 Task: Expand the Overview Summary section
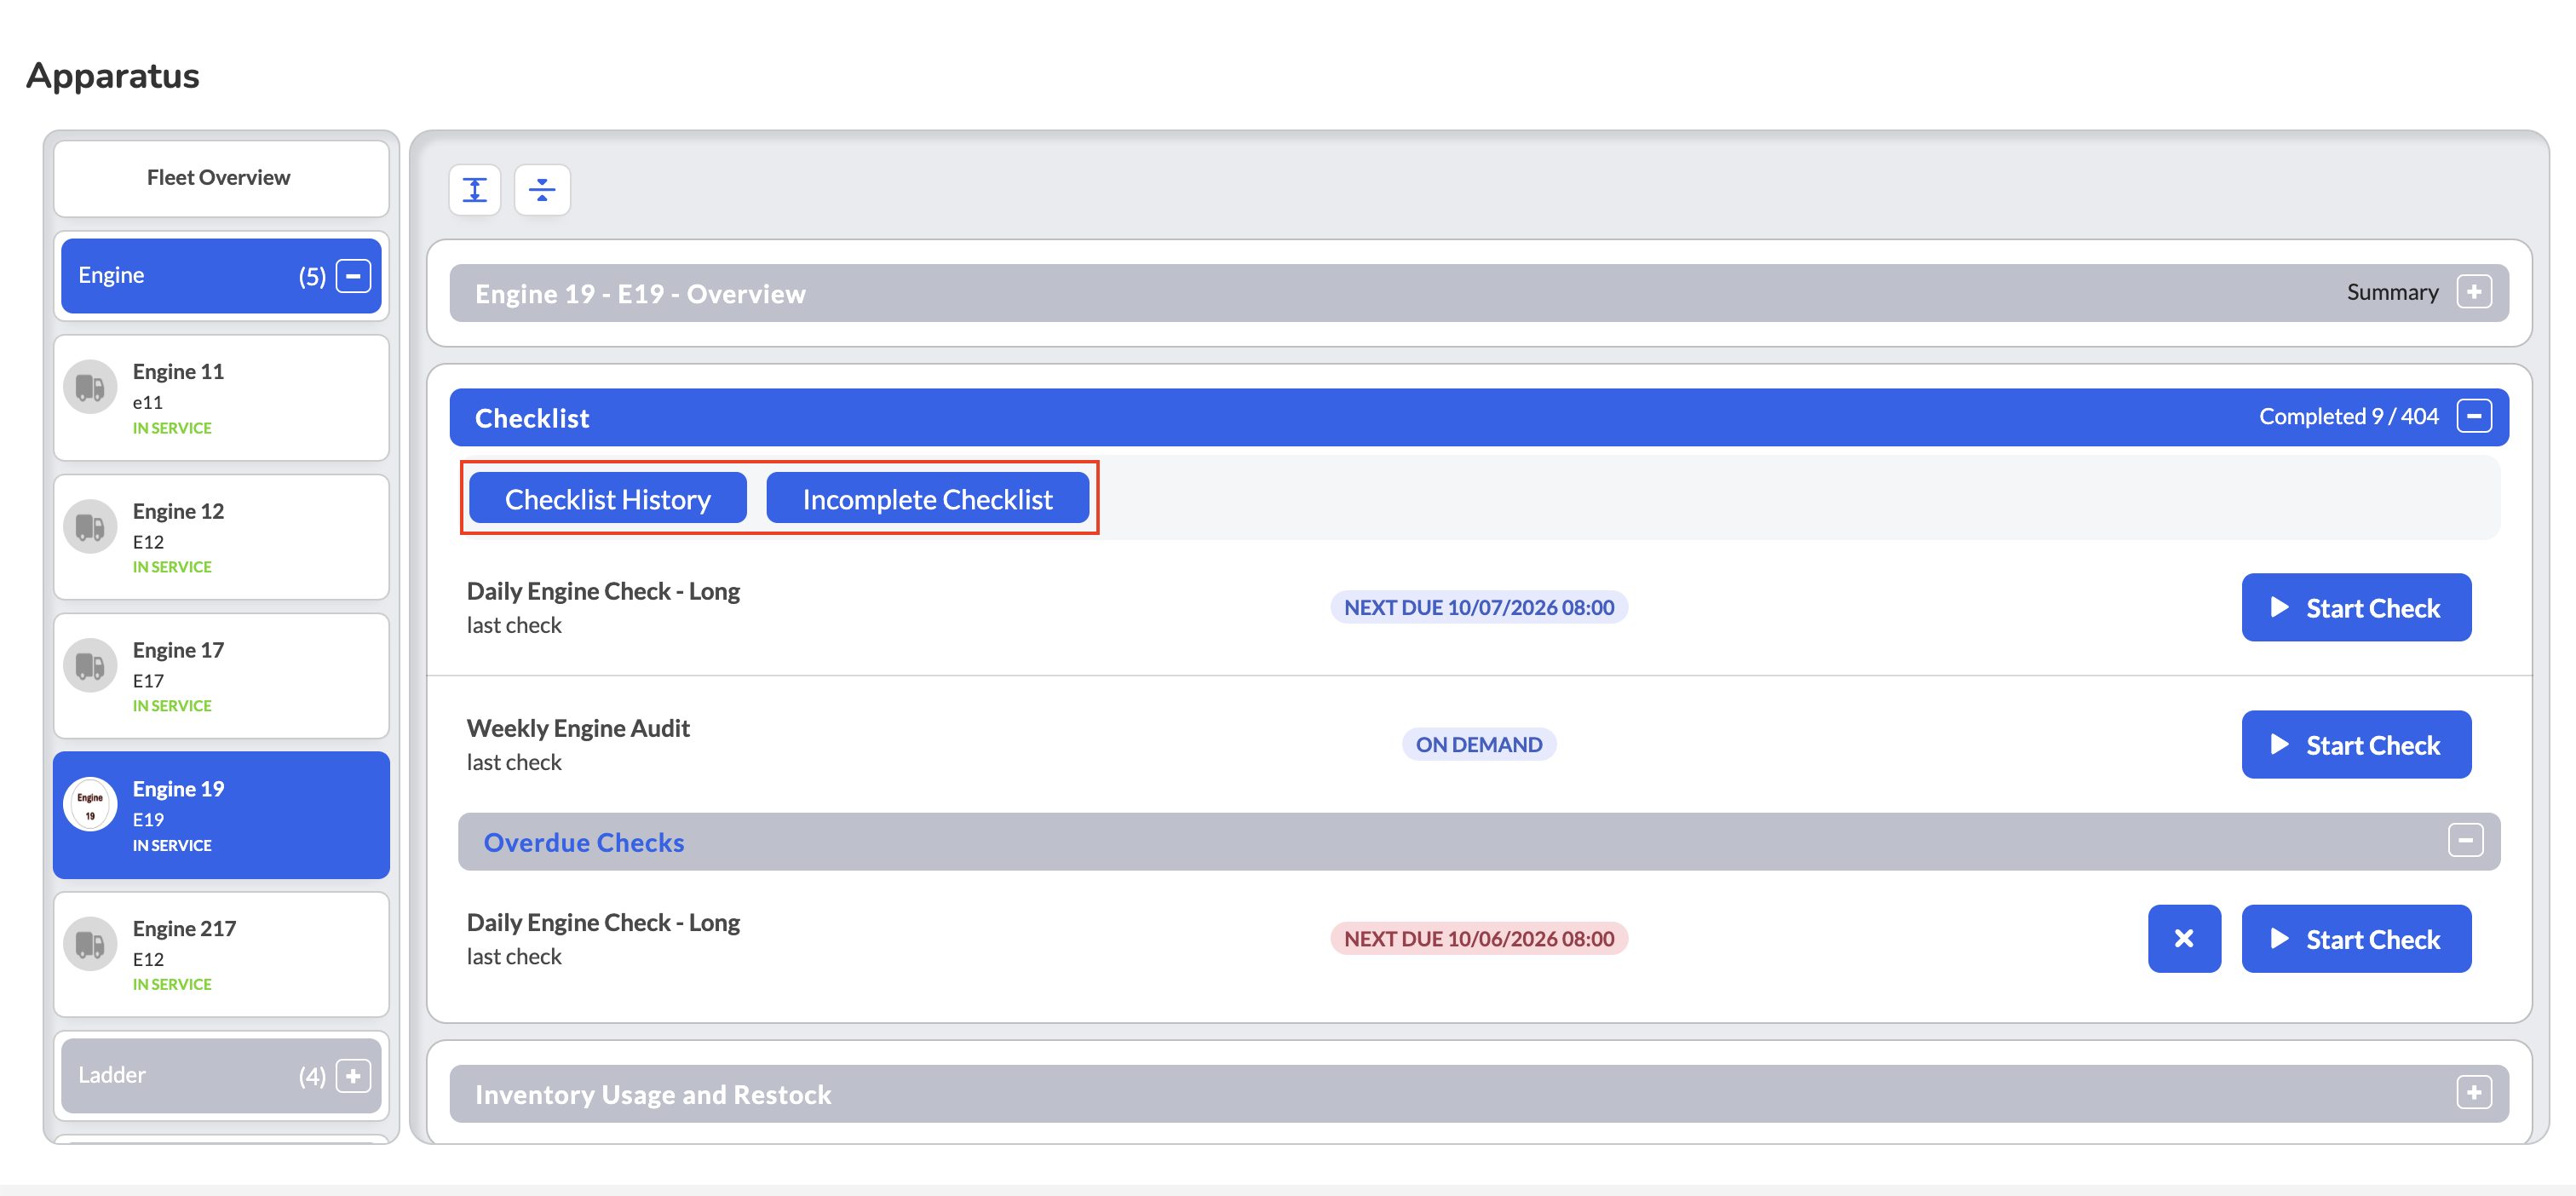coord(2474,292)
